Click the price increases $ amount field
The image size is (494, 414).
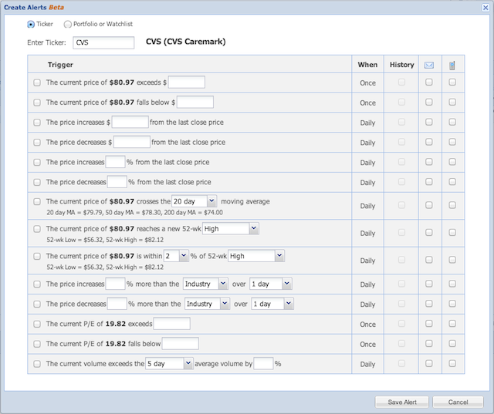pos(130,122)
